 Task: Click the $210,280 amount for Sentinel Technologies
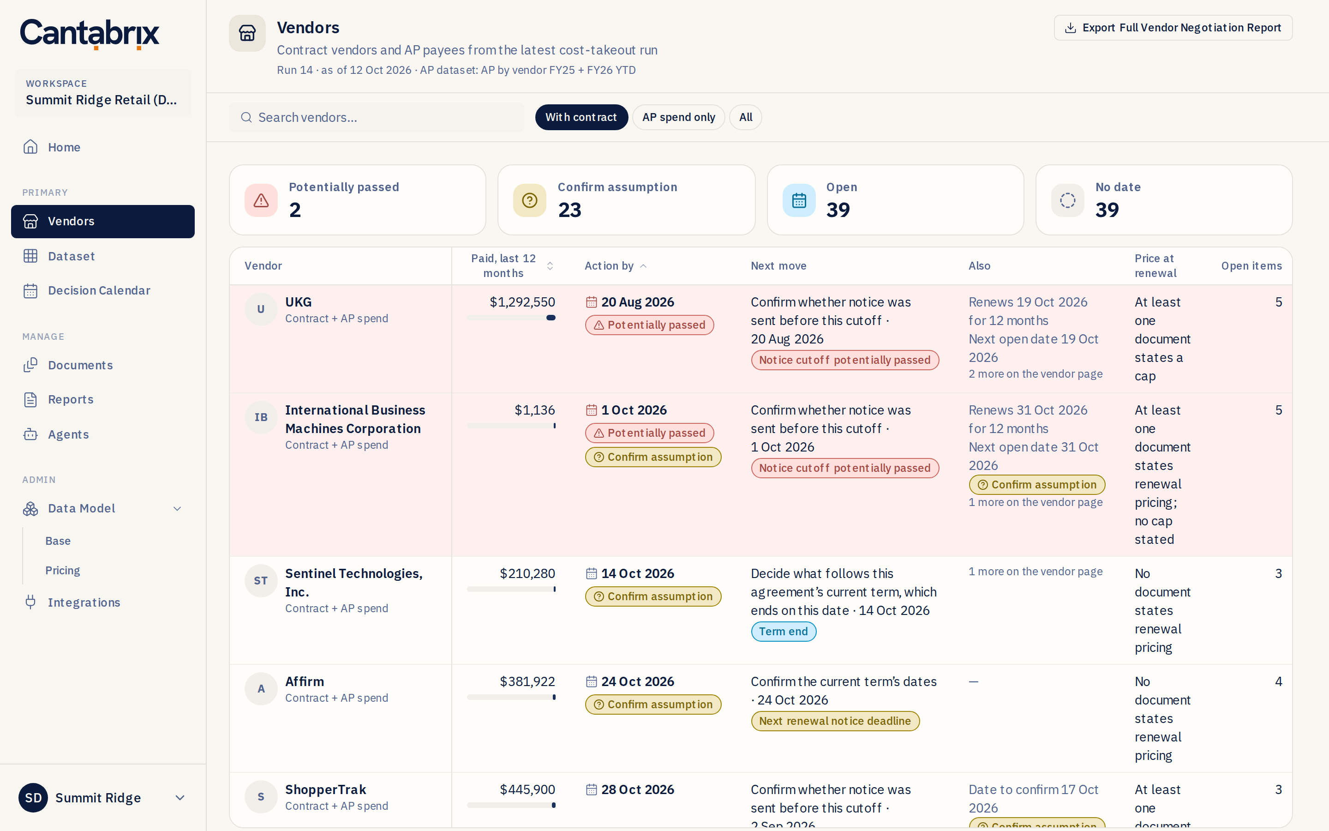click(x=527, y=573)
